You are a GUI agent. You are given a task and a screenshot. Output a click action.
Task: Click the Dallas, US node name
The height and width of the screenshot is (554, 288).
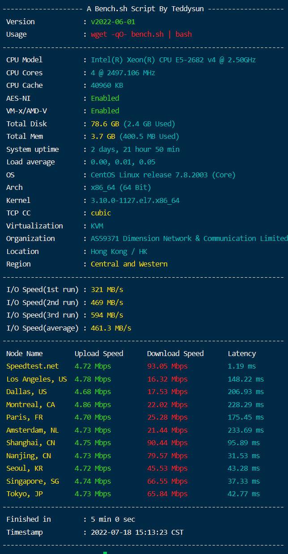[x=26, y=391]
